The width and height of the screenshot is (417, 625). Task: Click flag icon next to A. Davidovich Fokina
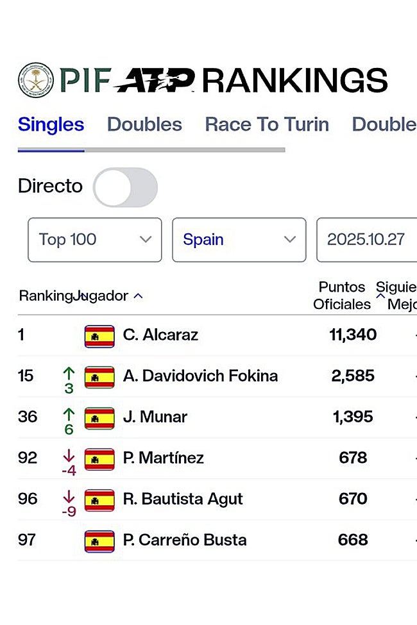(x=99, y=376)
